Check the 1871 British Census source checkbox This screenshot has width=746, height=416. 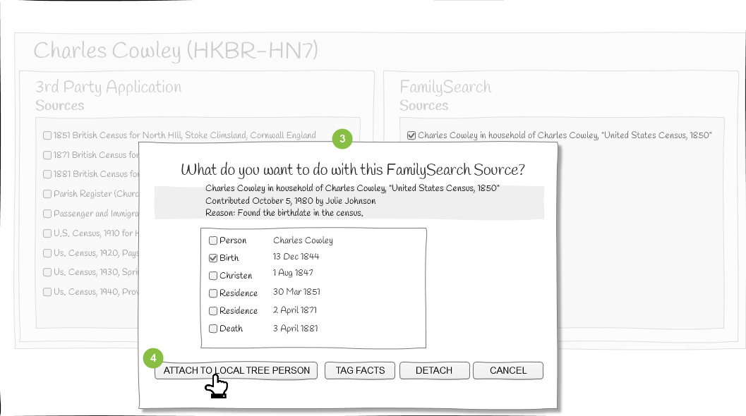47,155
